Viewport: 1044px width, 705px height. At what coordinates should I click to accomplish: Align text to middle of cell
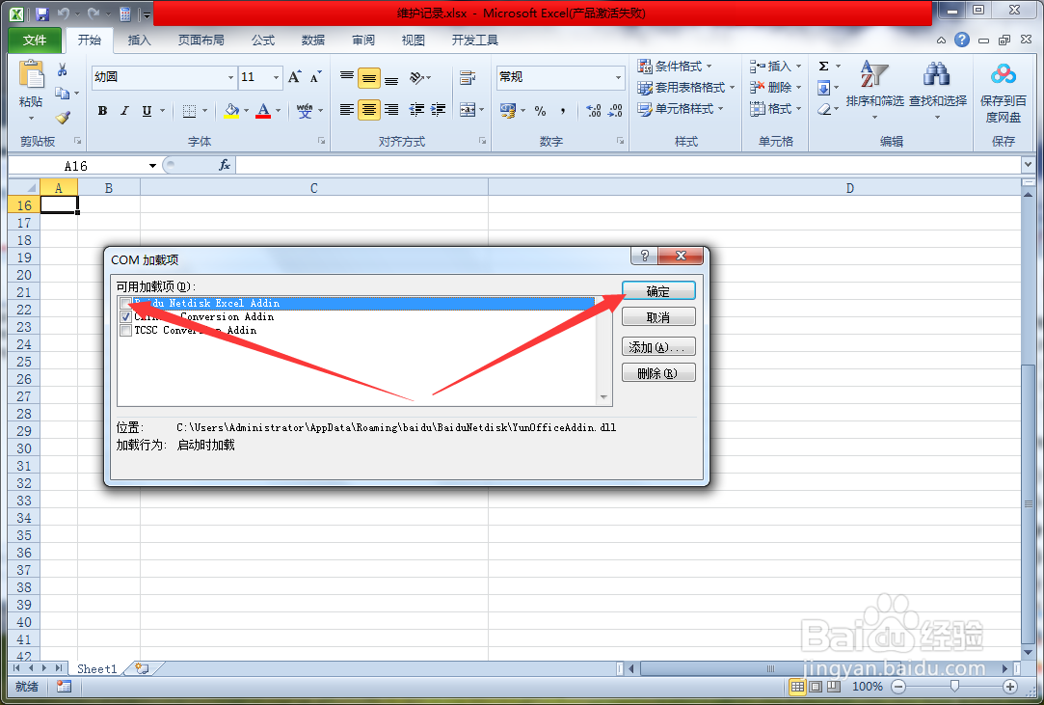[369, 78]
